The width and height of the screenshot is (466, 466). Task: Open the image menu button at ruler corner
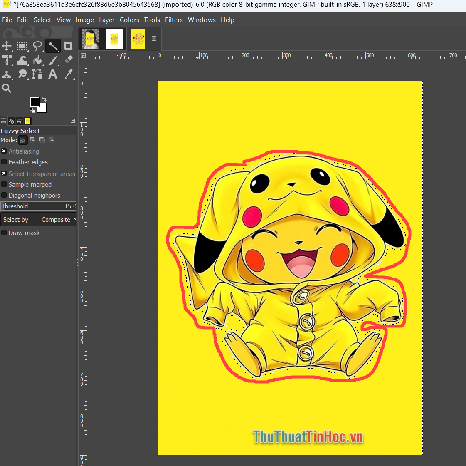click(x=83, y=56)
